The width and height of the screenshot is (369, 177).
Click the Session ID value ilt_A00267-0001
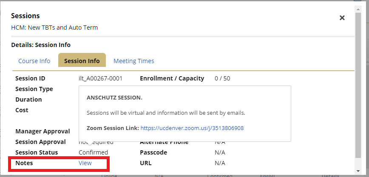point(100,78)
